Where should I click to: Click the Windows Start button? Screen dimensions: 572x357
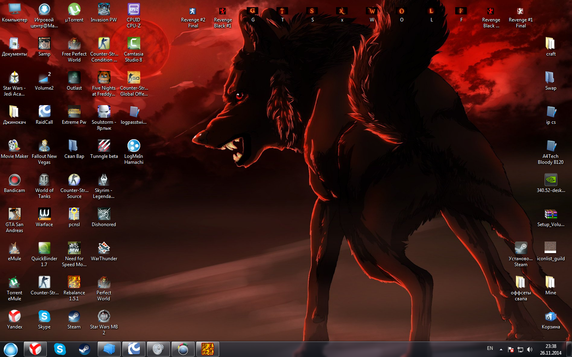click(x=11, y=349)
